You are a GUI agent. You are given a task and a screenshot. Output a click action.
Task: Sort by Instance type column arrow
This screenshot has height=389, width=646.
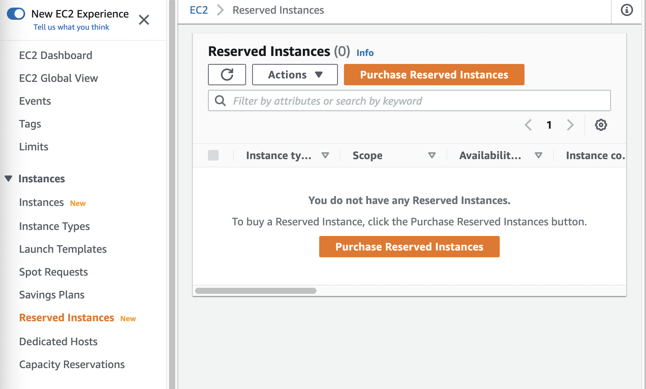point(325,155)
